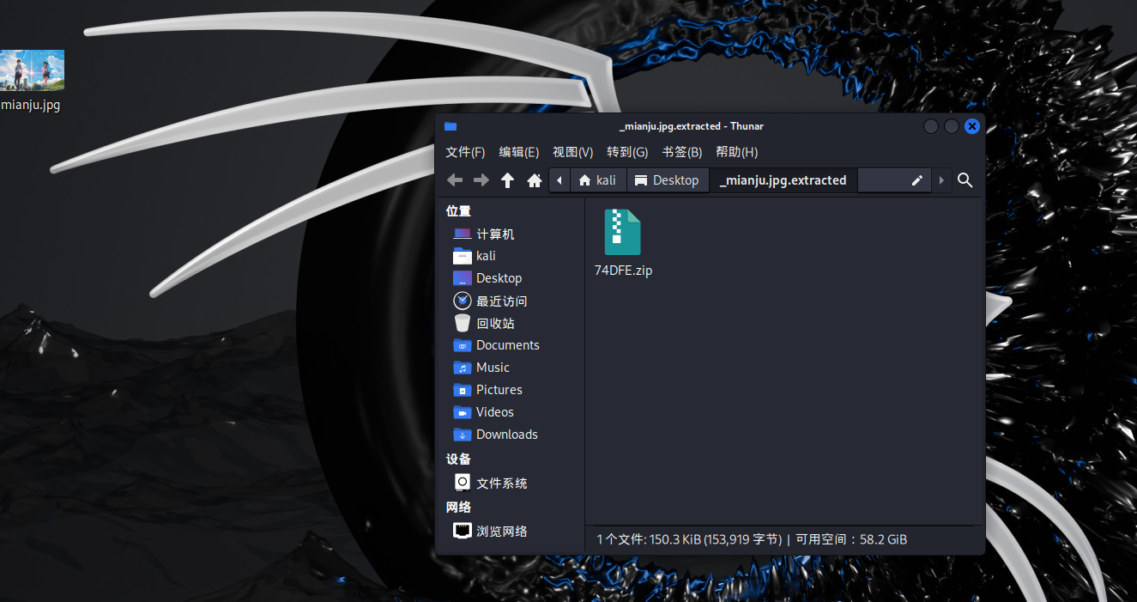The height and width of the screenshot is (602, 1137).
Task: Open the 编辑(E) menu
Action: coord(519,152)
